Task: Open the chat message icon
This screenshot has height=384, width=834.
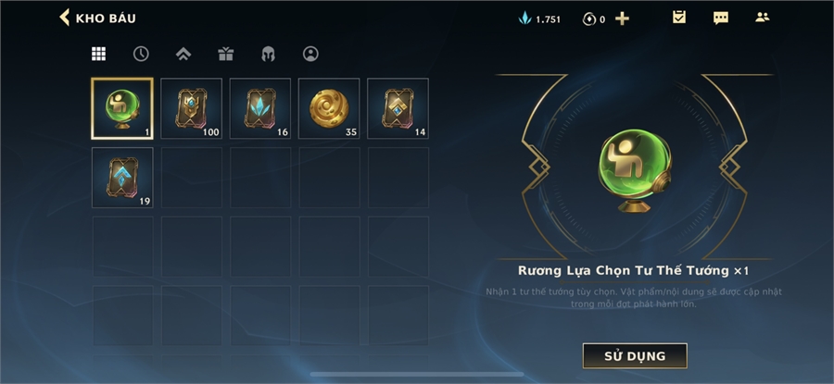Action: tap(721, 19)
